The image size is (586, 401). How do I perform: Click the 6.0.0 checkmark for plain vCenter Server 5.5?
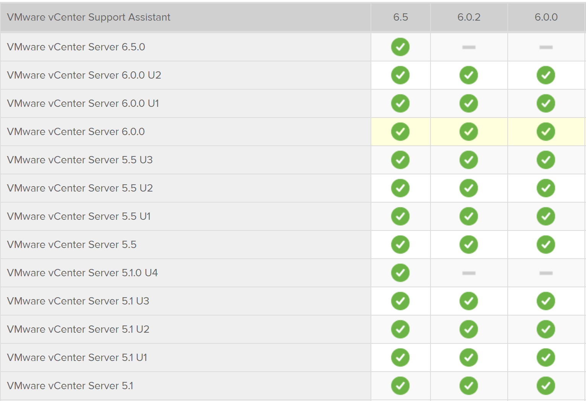(x=546, y=245)
